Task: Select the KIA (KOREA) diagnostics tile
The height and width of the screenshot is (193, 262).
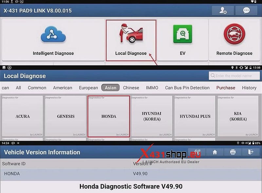Action: (x=238, y=116)
